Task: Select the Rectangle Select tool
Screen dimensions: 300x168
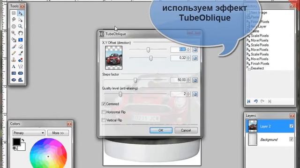Action: tap(14, 13)
